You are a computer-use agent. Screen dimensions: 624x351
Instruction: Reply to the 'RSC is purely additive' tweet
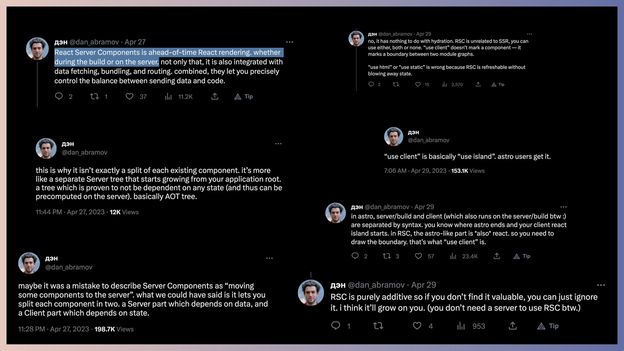336,326
